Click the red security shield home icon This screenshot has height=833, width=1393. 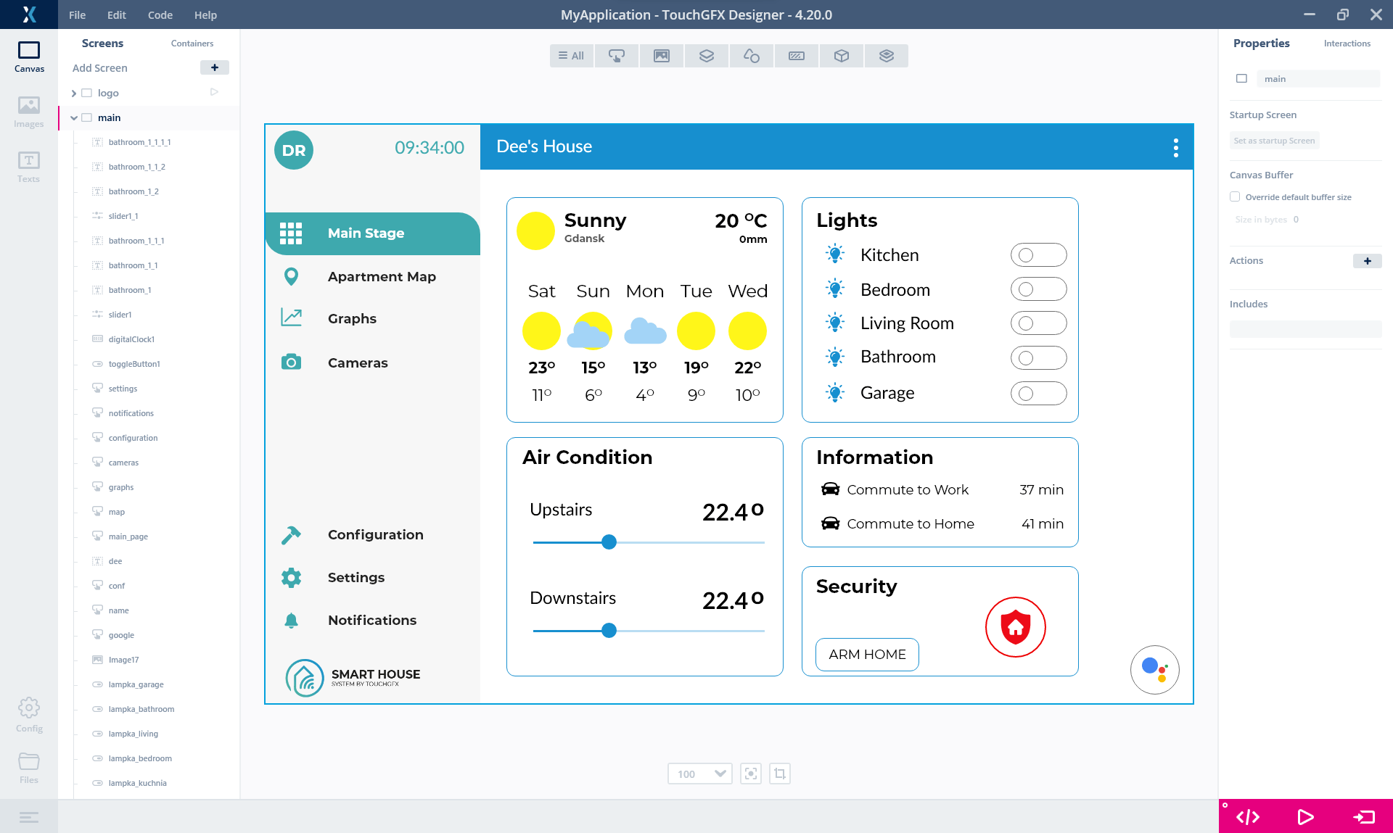[x=1015, y=627]
